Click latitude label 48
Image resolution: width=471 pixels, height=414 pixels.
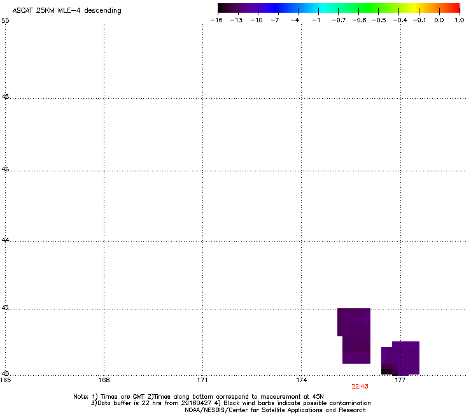[x=5, y=97]
